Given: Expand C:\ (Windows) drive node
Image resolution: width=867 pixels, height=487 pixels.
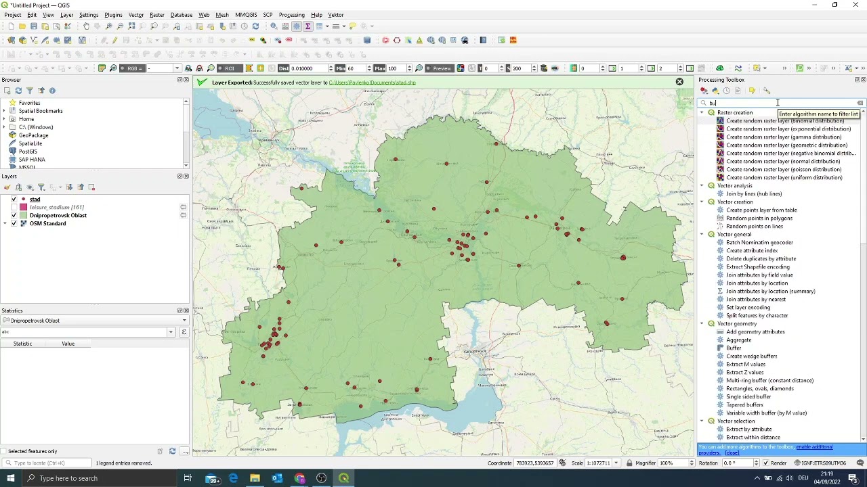Looking at the screenshot, I should pyautogui.click(x=4, y=127).
